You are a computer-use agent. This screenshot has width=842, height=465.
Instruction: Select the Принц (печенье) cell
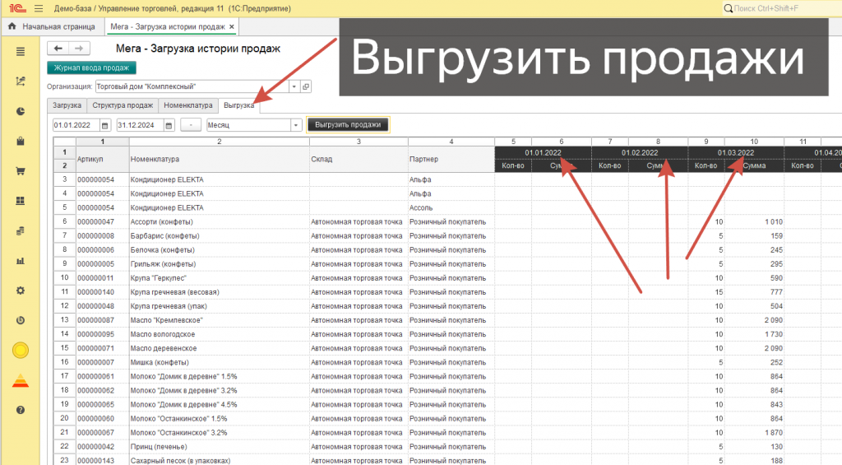coord(219,447)
